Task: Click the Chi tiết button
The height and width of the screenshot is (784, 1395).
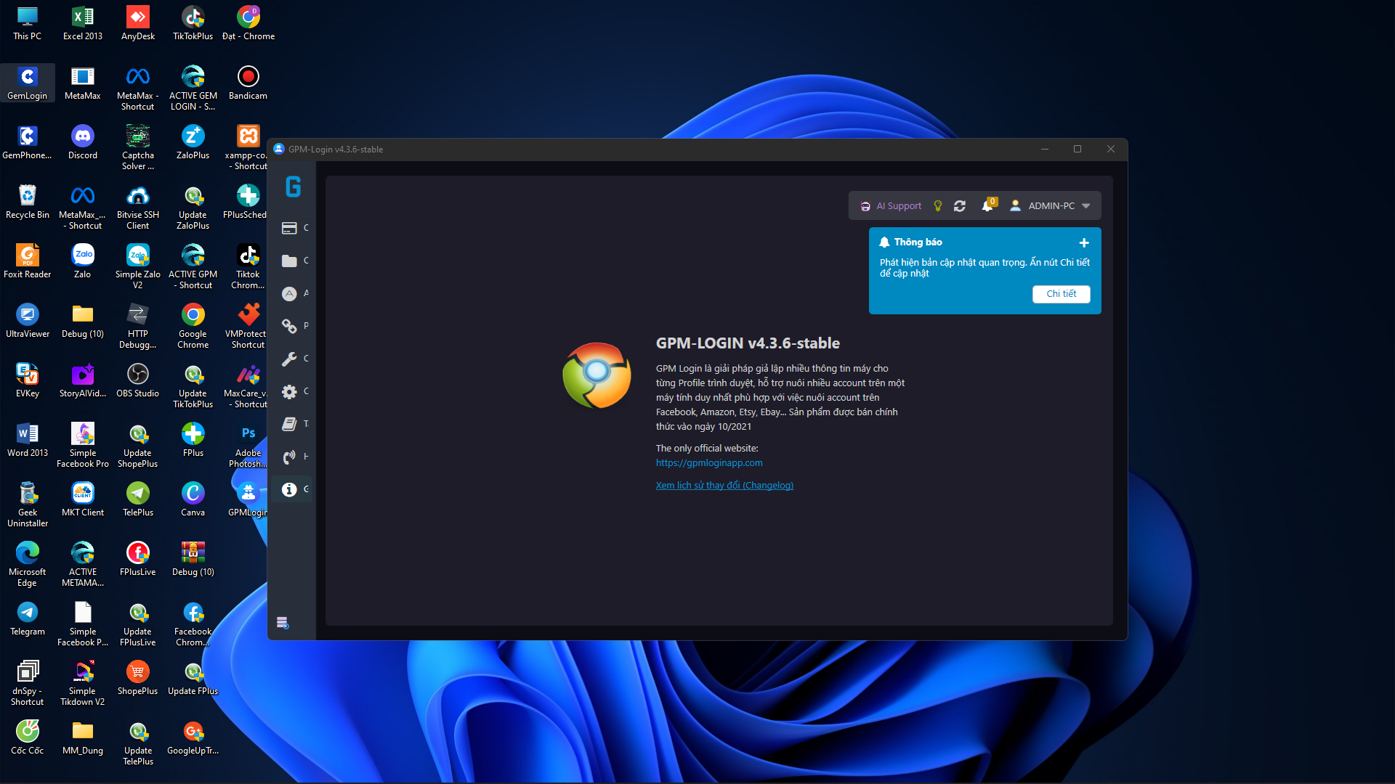Action: tap(1061, 294)
